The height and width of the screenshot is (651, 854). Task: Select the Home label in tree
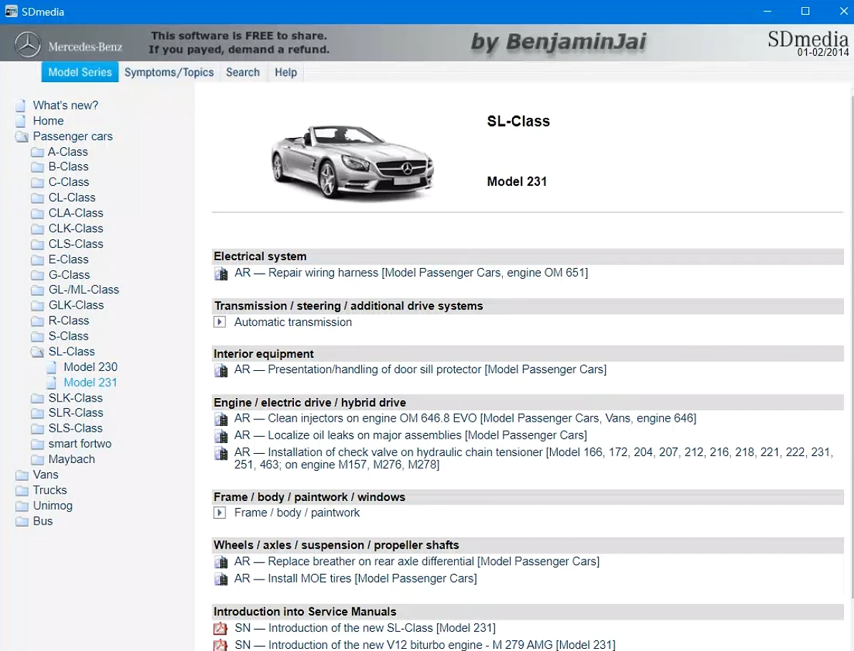[48, 121]
